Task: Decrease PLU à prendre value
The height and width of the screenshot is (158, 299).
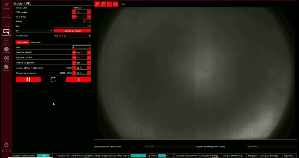Action: pyautogui.click(x=74, y=12)
